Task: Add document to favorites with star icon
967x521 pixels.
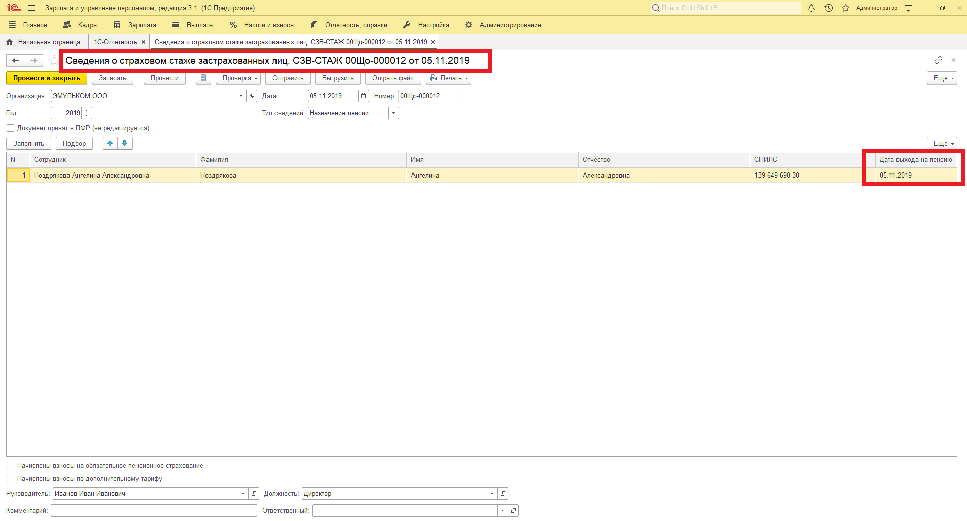Action: [53, 61]
